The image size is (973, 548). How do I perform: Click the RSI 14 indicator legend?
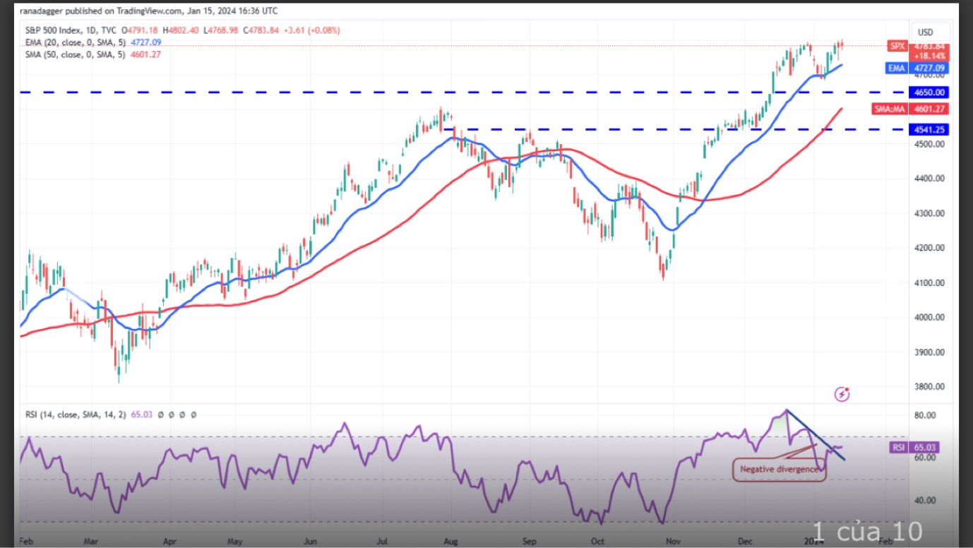coord(72,415)
